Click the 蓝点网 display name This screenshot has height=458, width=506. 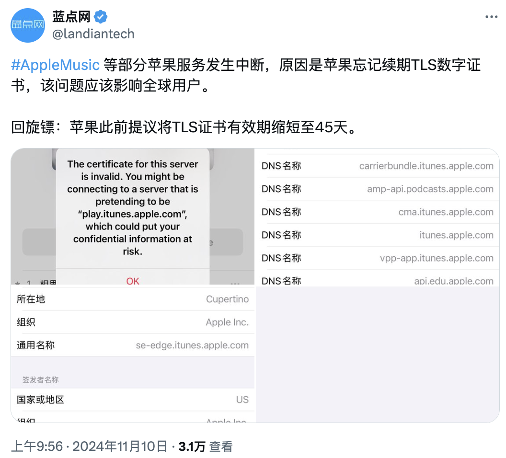click(x=72, y=17)
